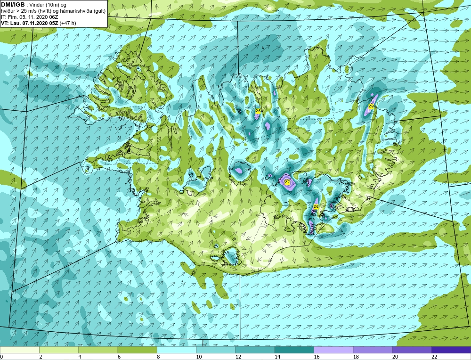Select the 'IT: Fim. 05. 11. 2020 06Z' line
The height and width of the screenshot is (360, 471).
[29, 17]
